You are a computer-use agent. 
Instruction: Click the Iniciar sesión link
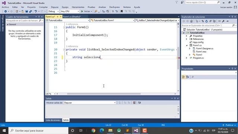[x=226, y=7]
